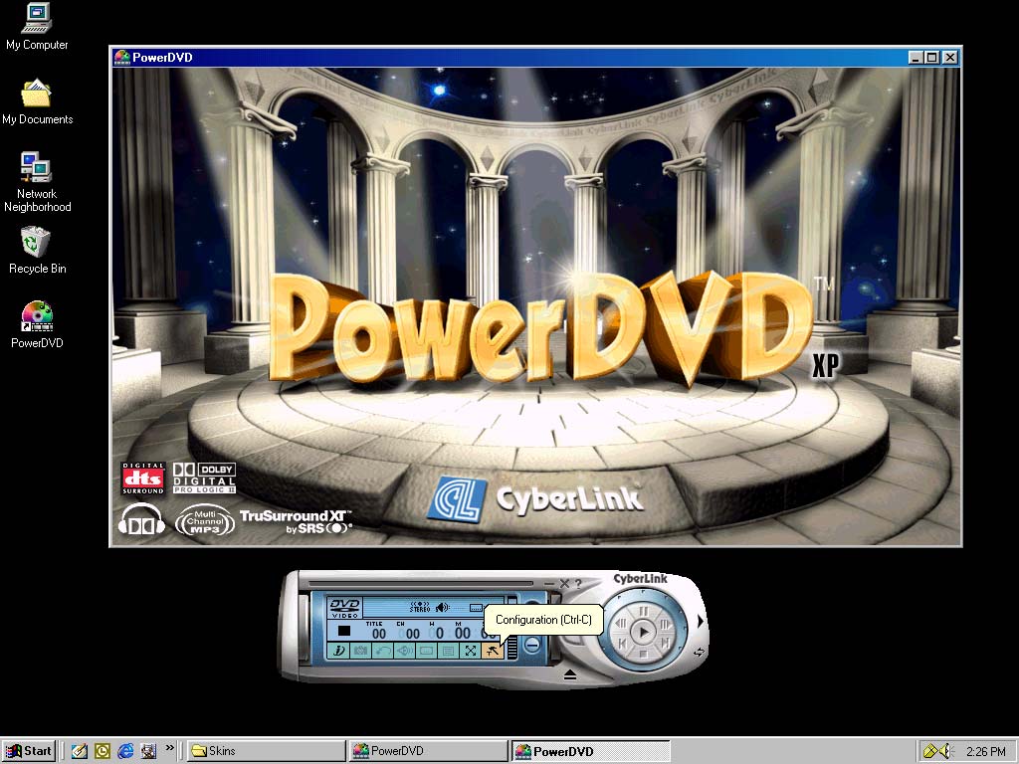This screenshot has width=1019, height=764.
Task: Close the PowerDVD control panel
Action: [x=564, y=584]
